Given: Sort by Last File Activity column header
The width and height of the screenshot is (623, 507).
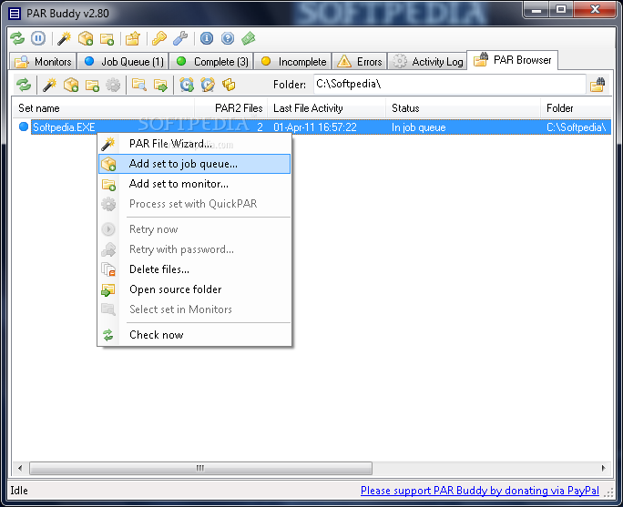Looking at the screenshot, I should 327,108.
